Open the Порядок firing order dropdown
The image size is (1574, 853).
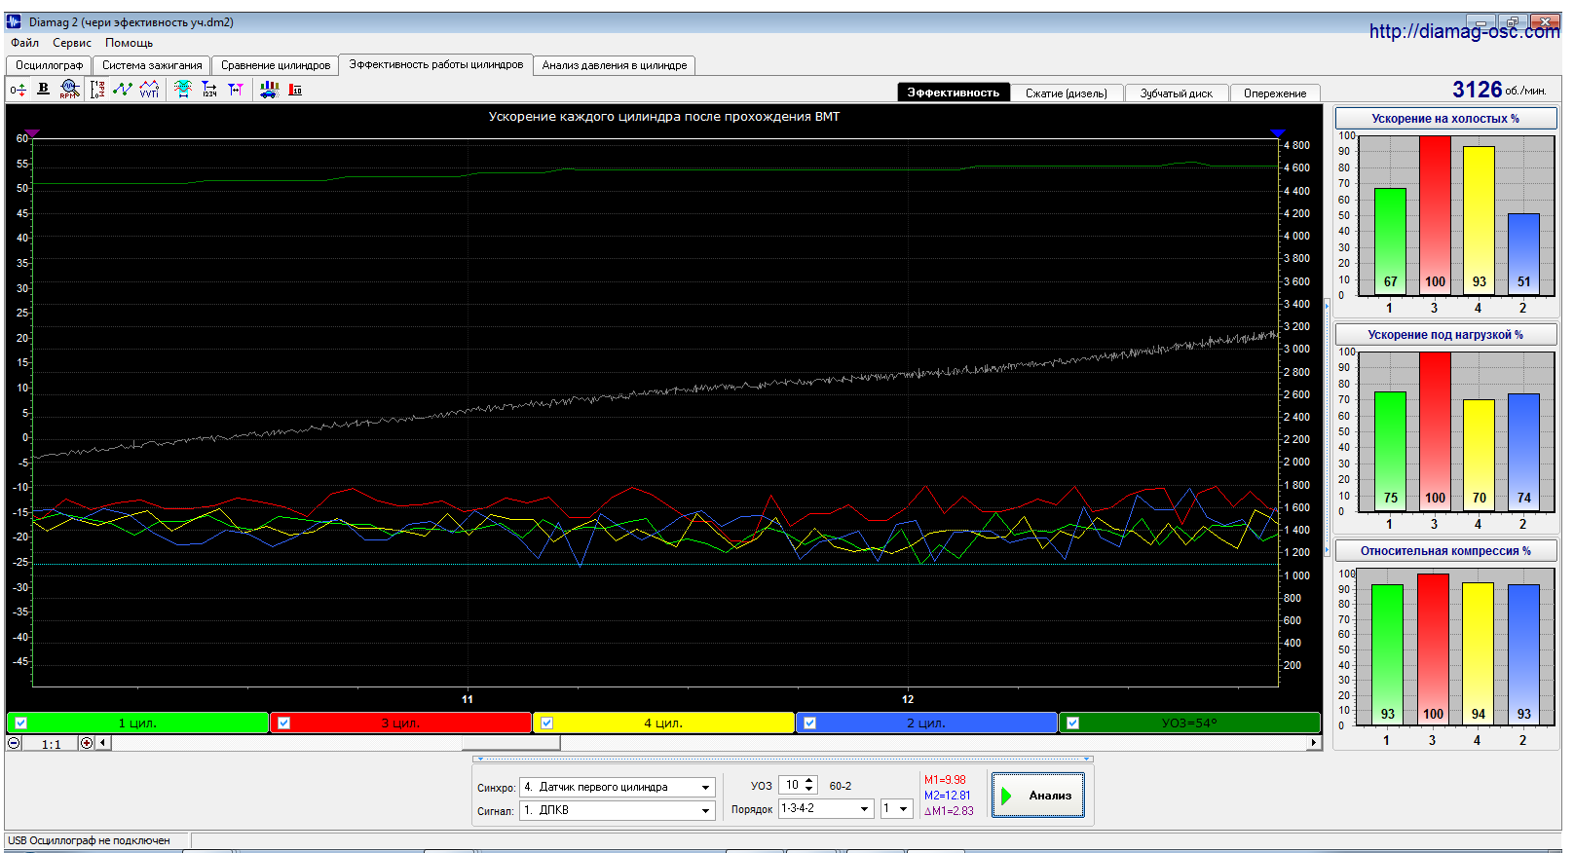tap(864, 809)
